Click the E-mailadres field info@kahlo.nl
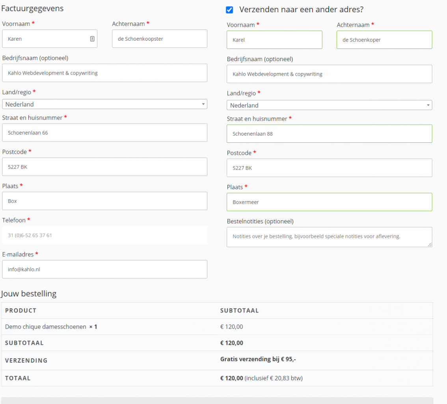The image size is (447, 404). click(x=104, y=269)
